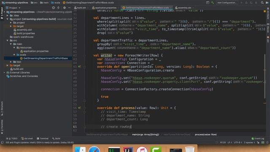The height and width of the screenshot is (152, 270).
Task: Click the main breadcrumb in navigation bar
Action: pyautogui.click(x=44, y=3)
